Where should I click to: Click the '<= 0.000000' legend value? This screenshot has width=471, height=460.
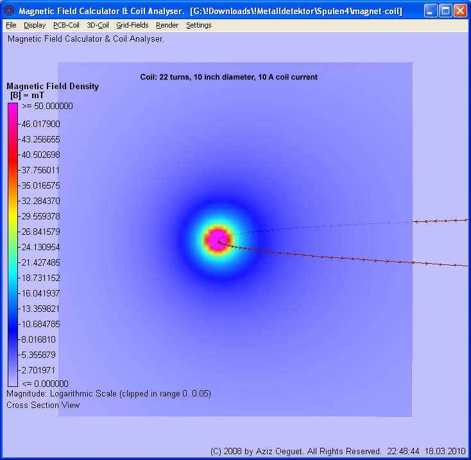click(45, 384)
